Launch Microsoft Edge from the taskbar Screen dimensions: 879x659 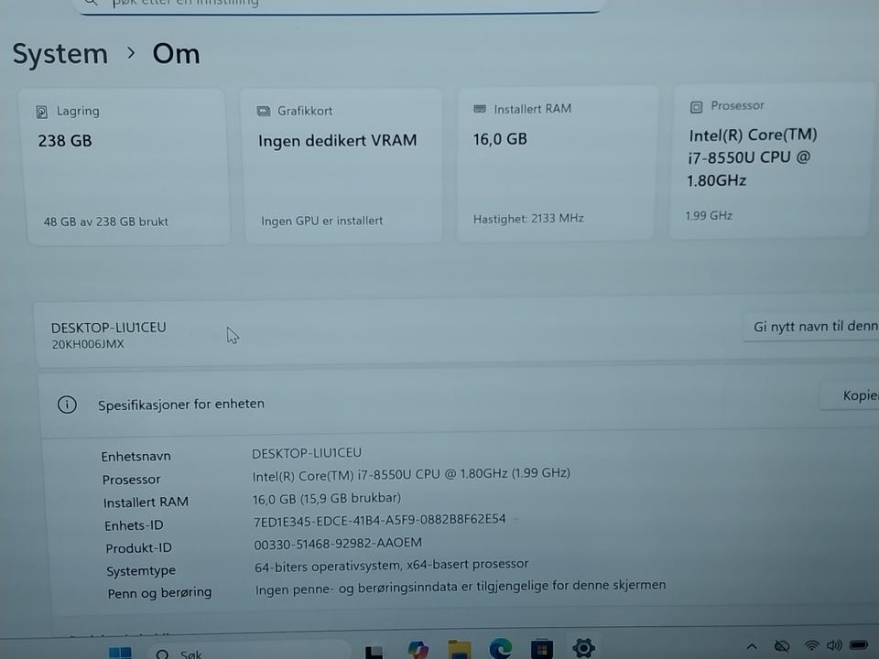[x=500, y=648]
